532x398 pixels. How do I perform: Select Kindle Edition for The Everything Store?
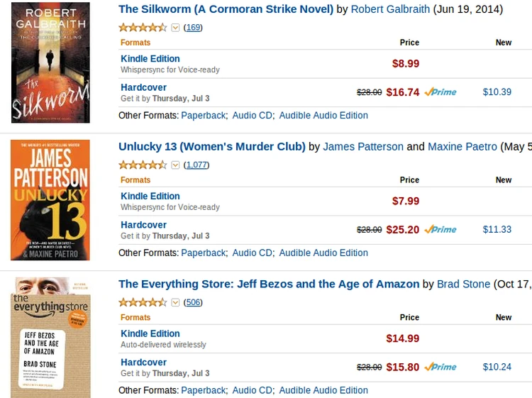click(150, 333)
